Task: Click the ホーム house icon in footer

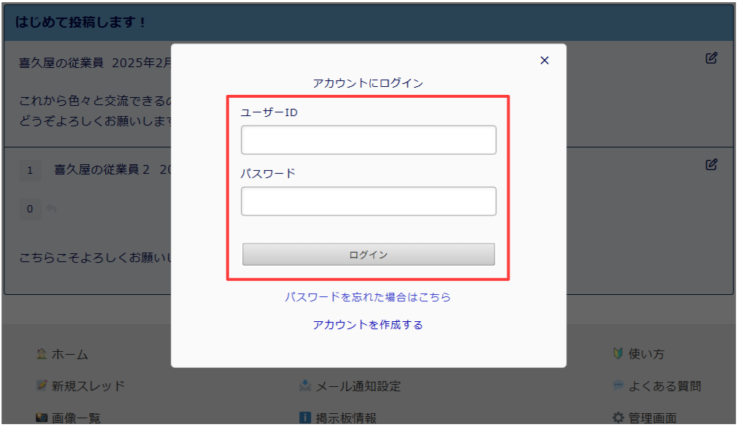Action: point(42,354)
